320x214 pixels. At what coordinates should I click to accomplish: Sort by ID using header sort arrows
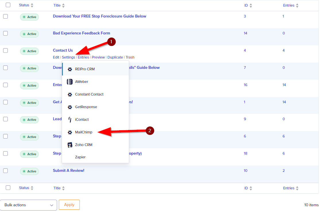tap(251, 5)
